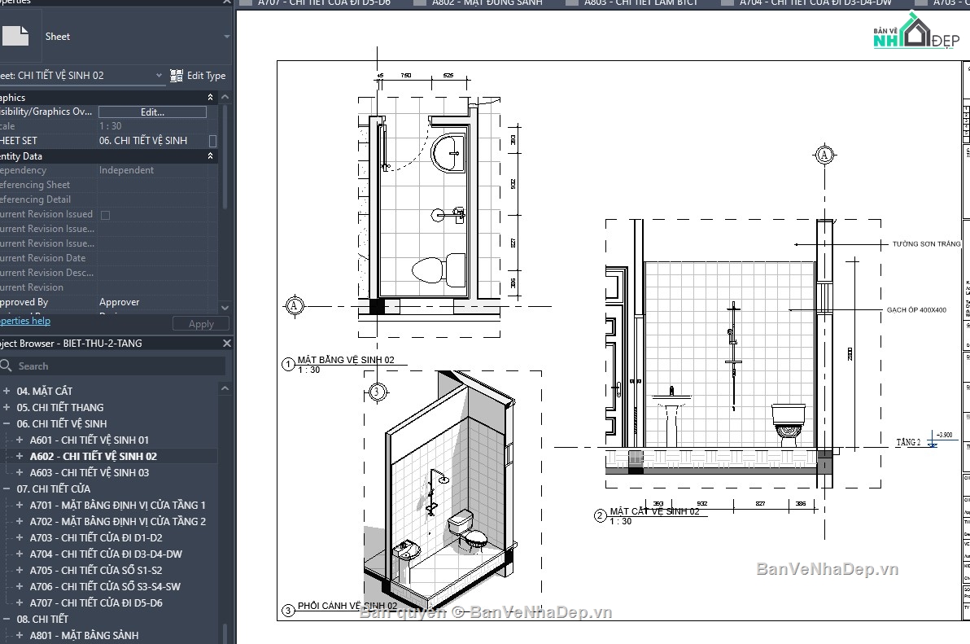Click the SHEET SET value 06. CHI TIẾT VỆ SINH

(x=143, y=140)
